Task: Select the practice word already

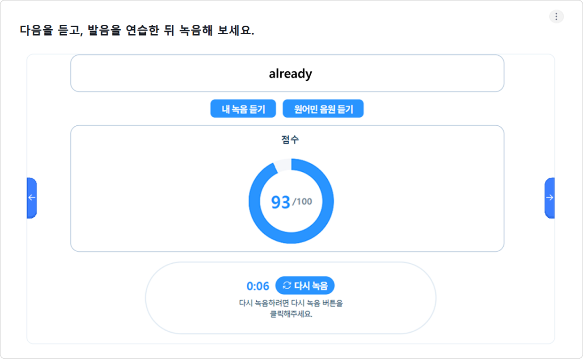Action: (291, 74)
